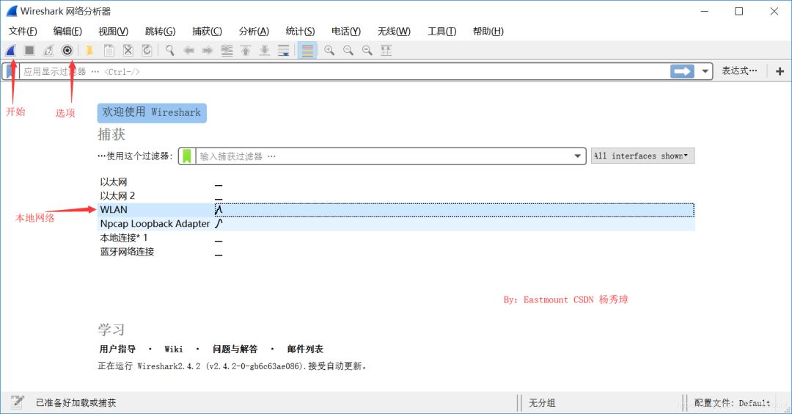Maximize the Wireshark window
This screenshot has width=792, height=414.
[x=739, y=11]
